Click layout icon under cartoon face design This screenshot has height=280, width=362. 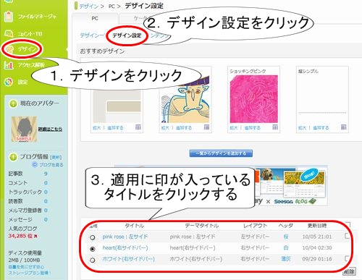[x=206, y=127]
